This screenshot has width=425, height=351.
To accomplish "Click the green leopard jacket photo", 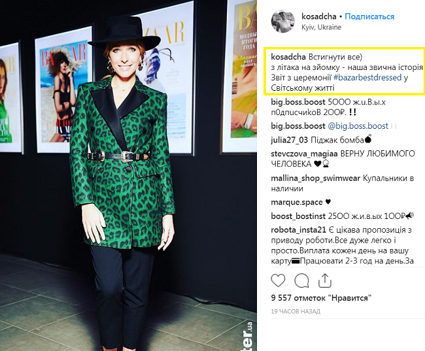I will (128, 175).
